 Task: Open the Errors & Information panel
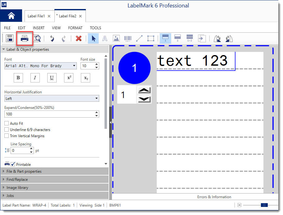click(x=214, y=197)
